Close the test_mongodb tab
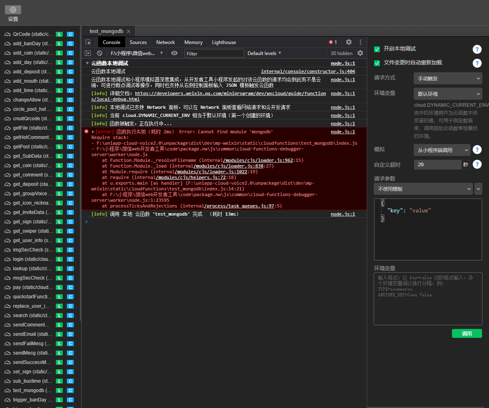 (x=128, y=31)
